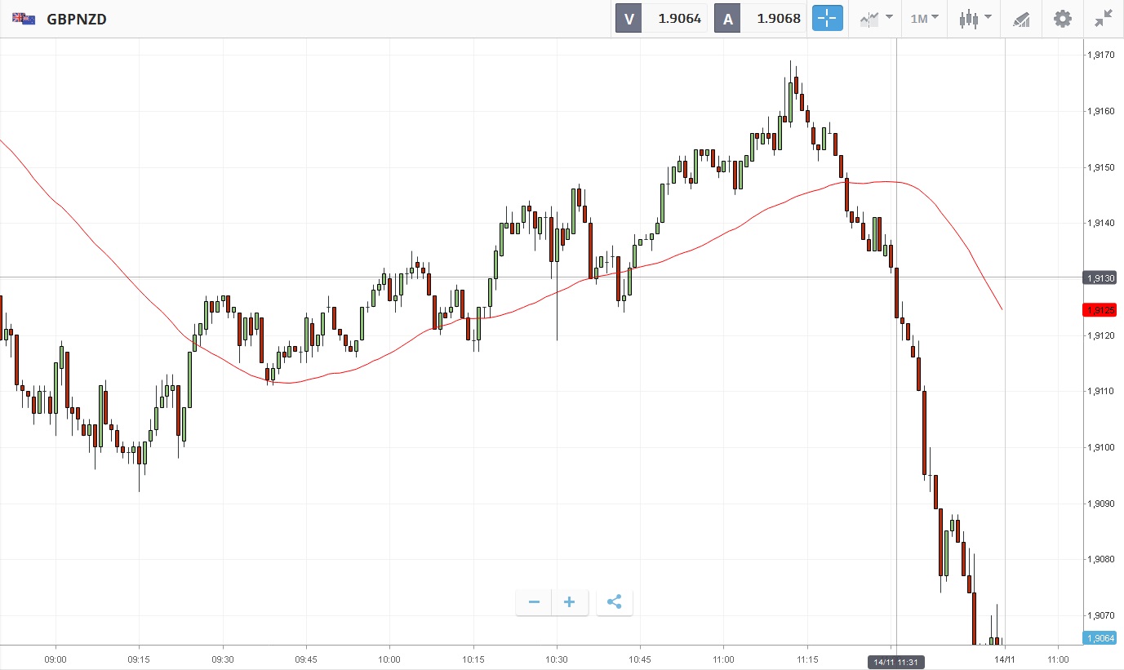
Task: Click the 14/11 11:31 time marker
Action: [x=895, y=662]
